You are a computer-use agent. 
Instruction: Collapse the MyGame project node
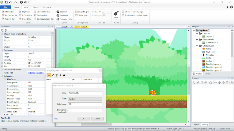194,30
